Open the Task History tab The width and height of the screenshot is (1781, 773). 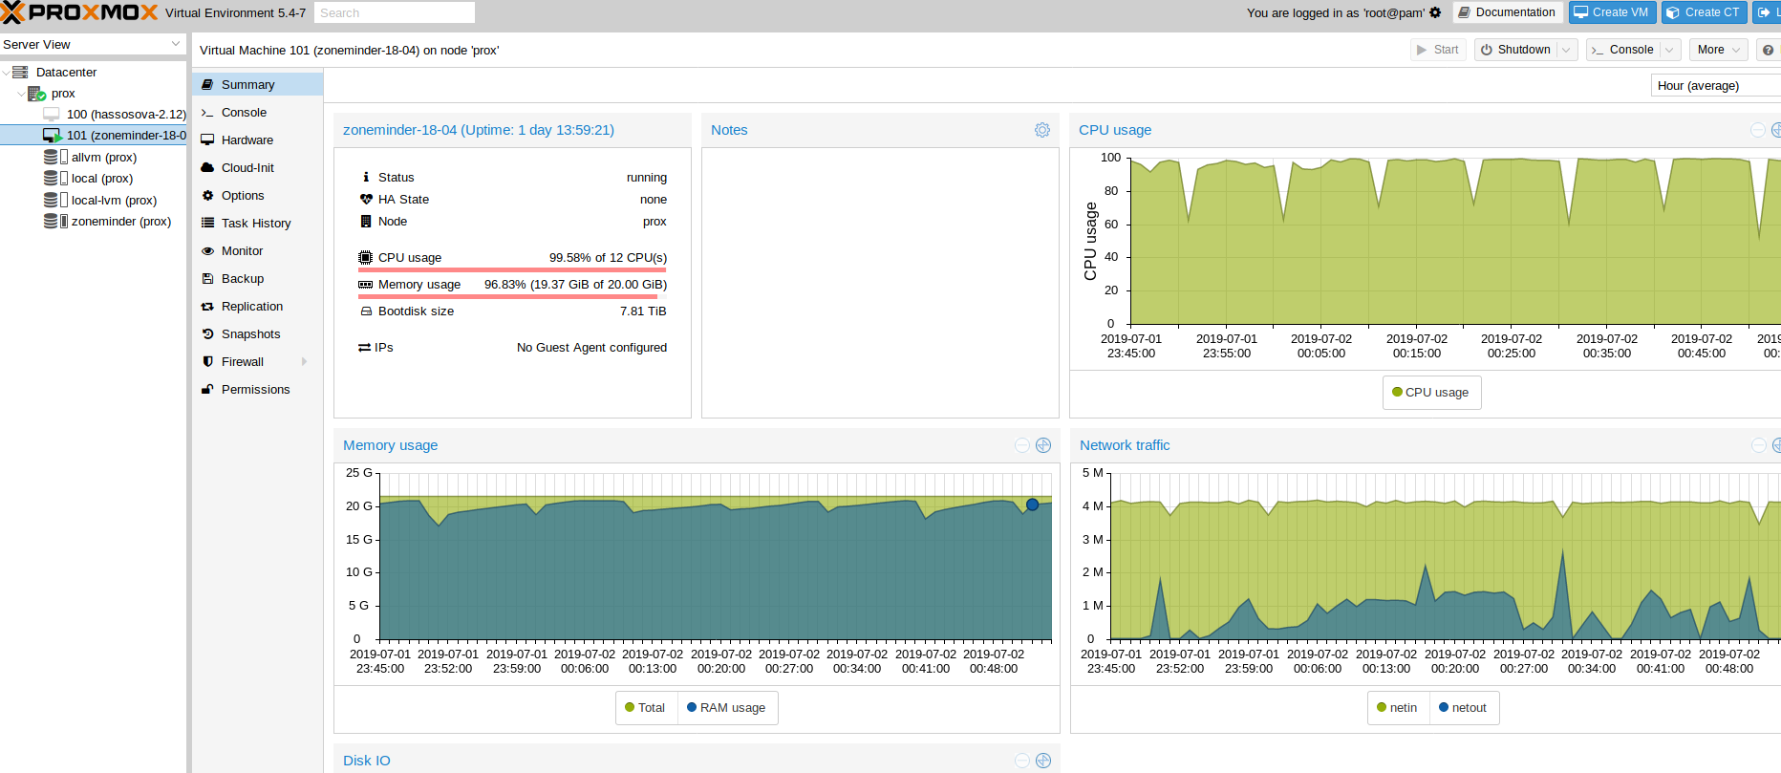[x=258, y=223]
